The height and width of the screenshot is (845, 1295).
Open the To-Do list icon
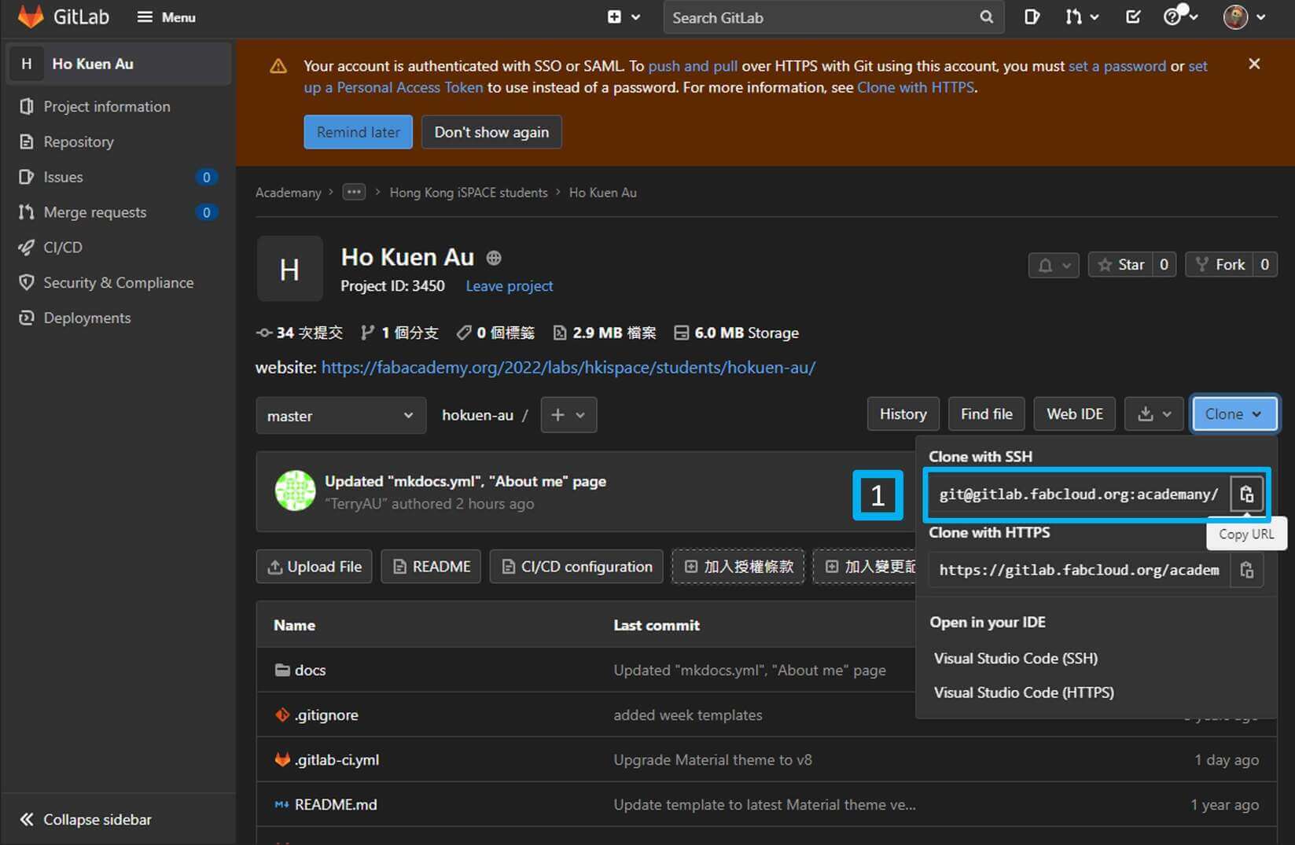pos(1132,17)
